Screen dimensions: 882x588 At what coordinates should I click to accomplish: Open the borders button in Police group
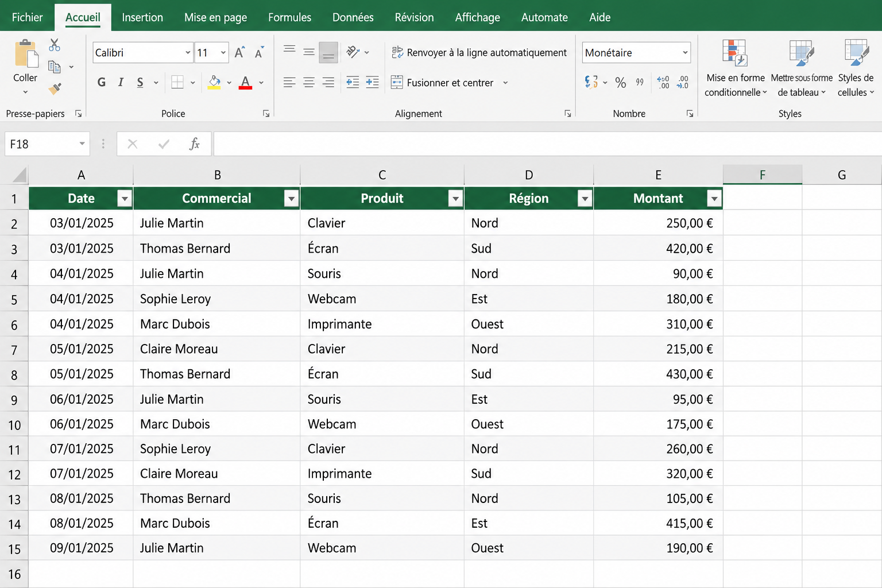click(x=177, y=83)
